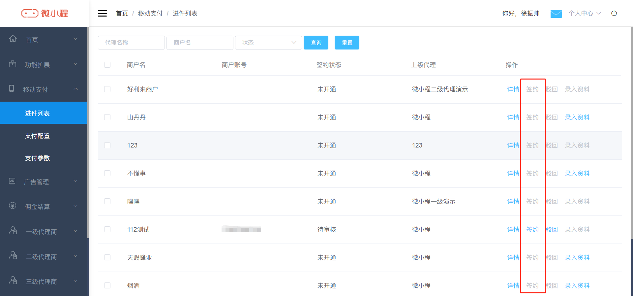
Task: Click 移动支付 breadcrumb
Action: 150,14
